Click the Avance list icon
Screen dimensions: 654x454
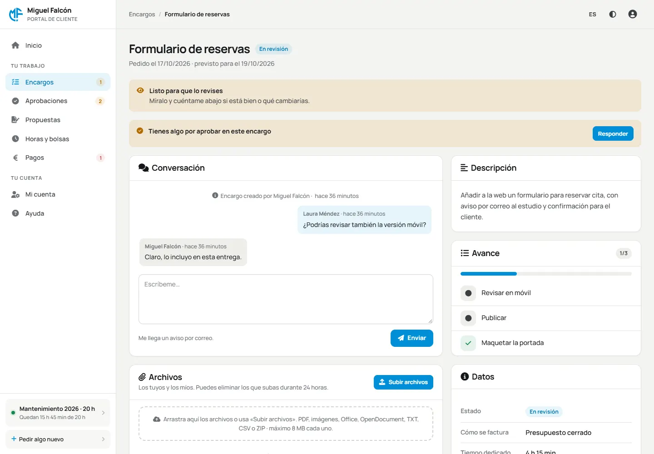[465, 253]
